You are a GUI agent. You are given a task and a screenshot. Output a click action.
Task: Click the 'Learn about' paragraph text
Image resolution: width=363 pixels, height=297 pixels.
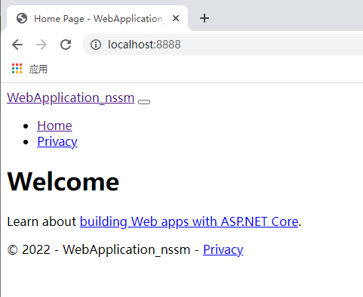pos(42,221)
